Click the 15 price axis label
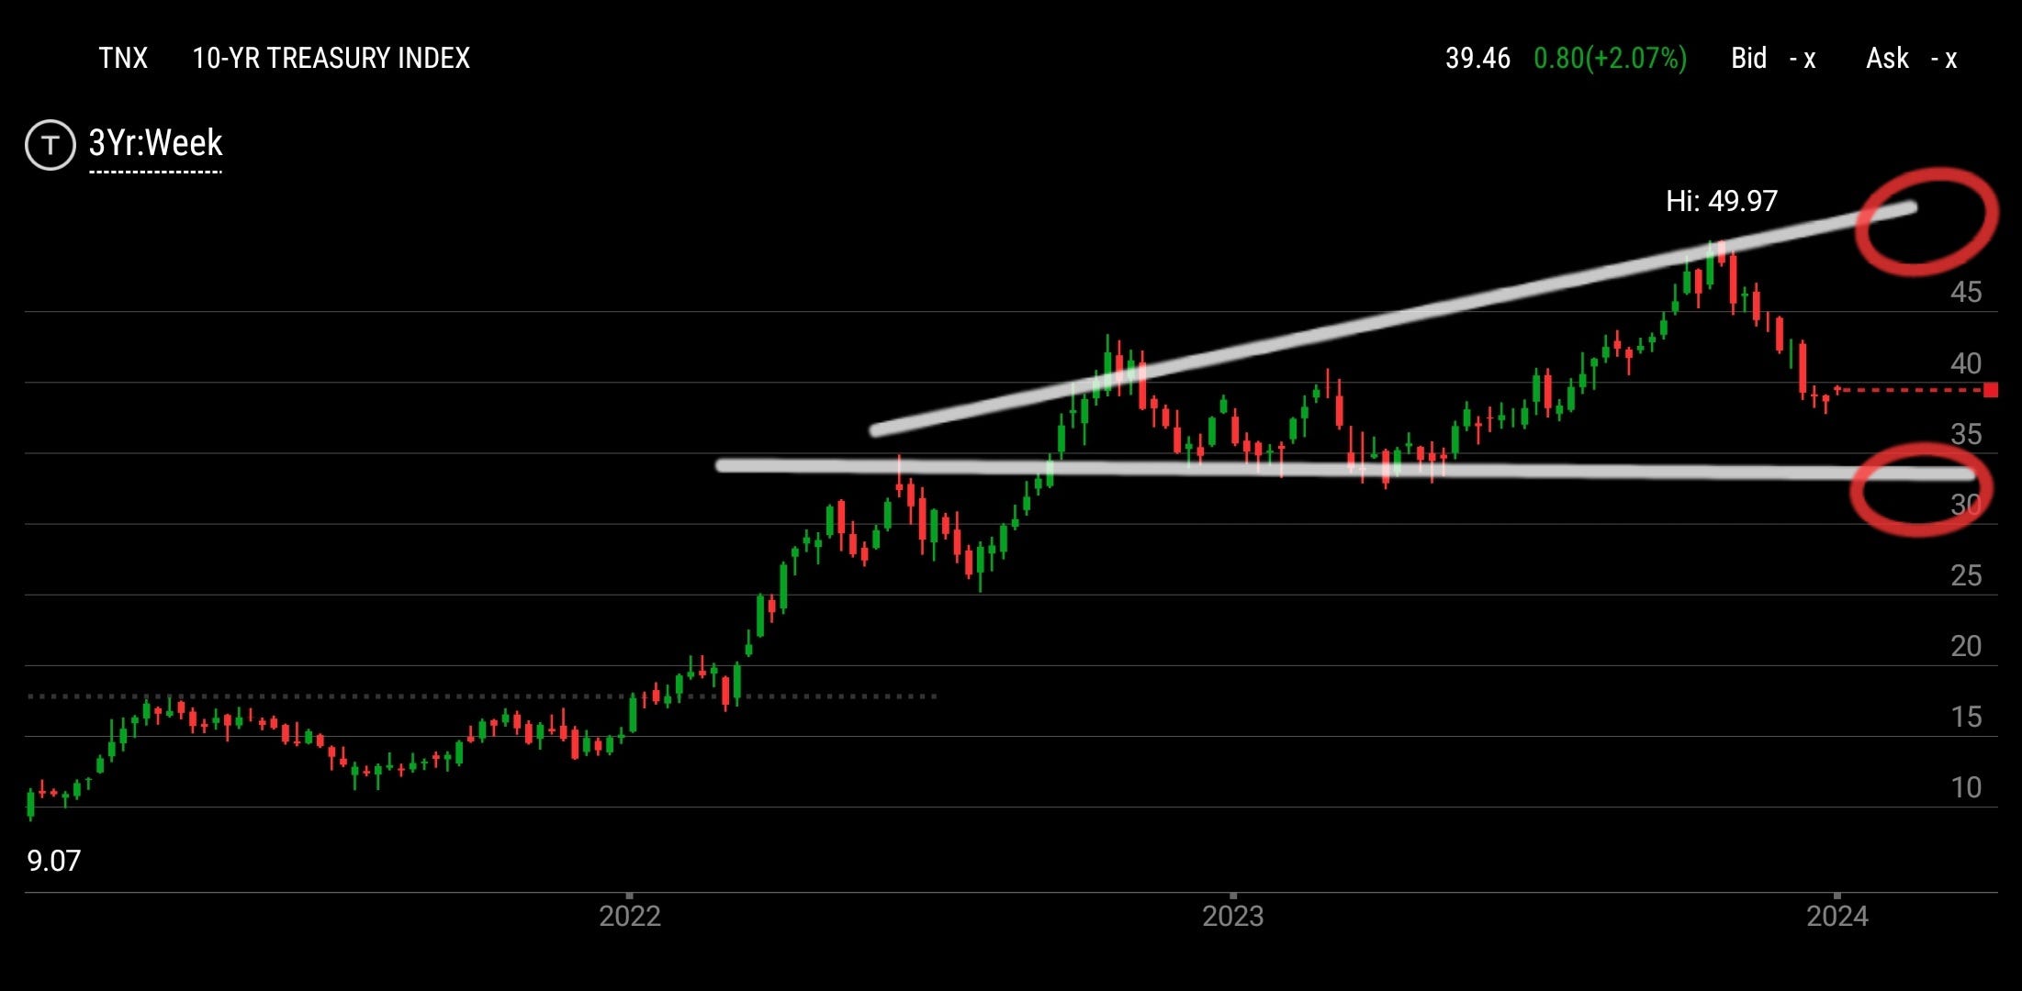This screenshot has width=2022, height=991. (1966, 717)
